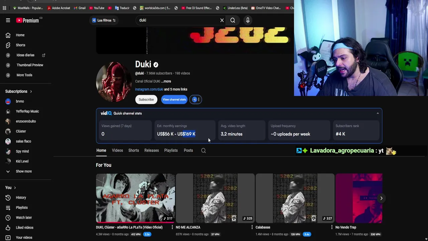Search within channel magnifier icon
This screenshot has width=428, height=241.
[203, 151]
